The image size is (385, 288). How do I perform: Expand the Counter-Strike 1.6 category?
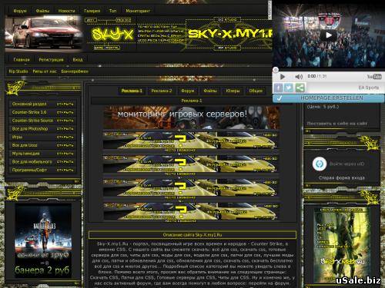pos(65,112)
